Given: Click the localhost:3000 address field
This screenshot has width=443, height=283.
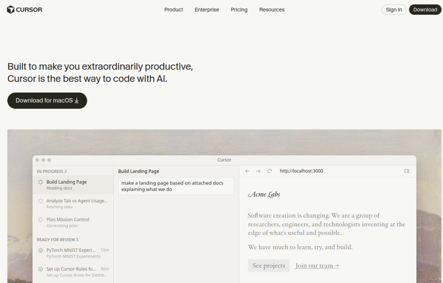Looking at the screenshot, I should [x=301, y=171].
